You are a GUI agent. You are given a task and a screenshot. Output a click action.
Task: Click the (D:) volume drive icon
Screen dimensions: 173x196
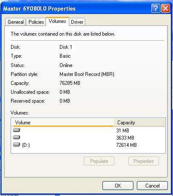click(x=17, y=145)
